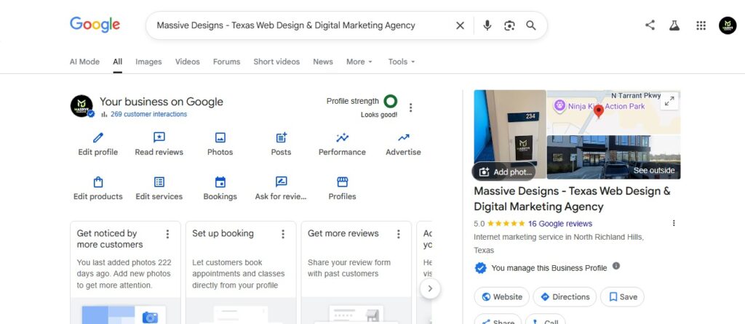Switch to AI Mode tab
The height and width of the screenshot is (324, 745).
(84, 62)
